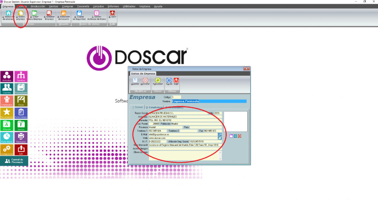The height and width of the screenshot is (204, 378).
Task: Open the Listados menu
Action: point(98,7)
